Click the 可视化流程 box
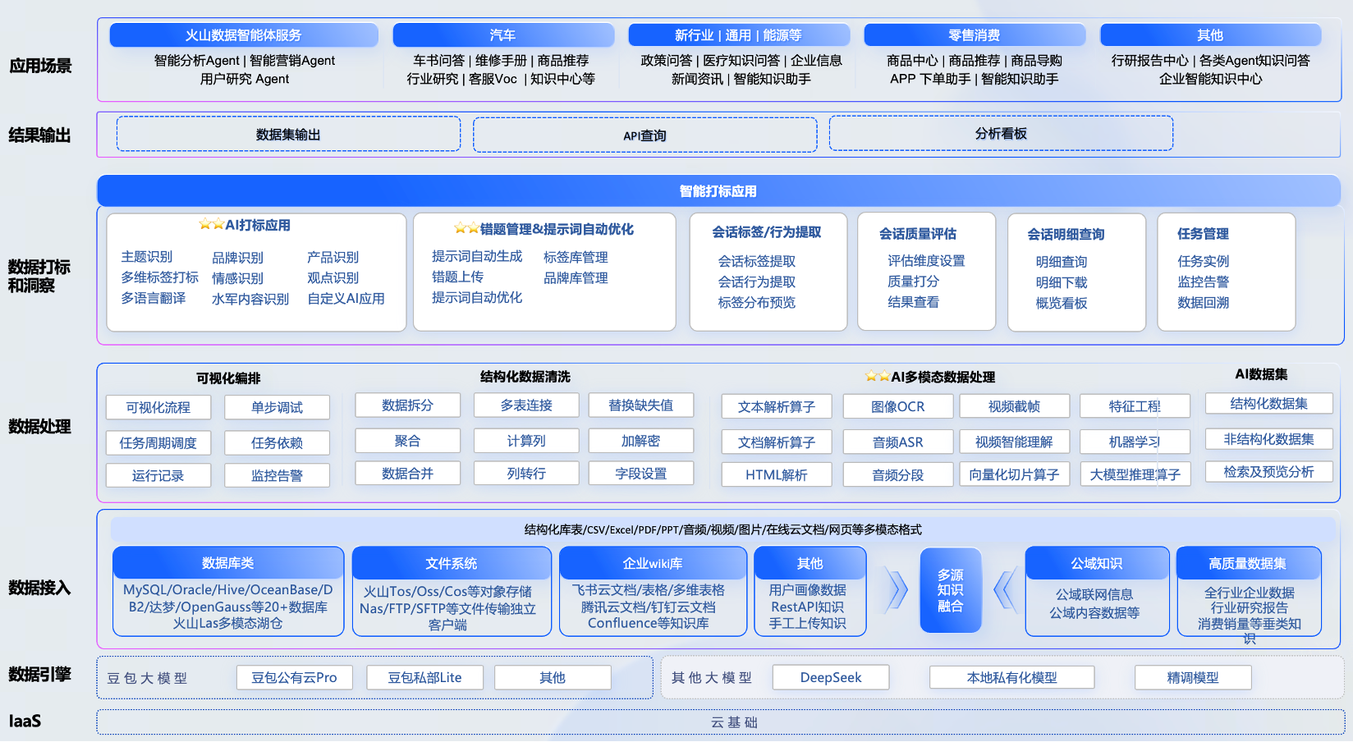Screen dimensions: 1353x742 pos(158,407)
